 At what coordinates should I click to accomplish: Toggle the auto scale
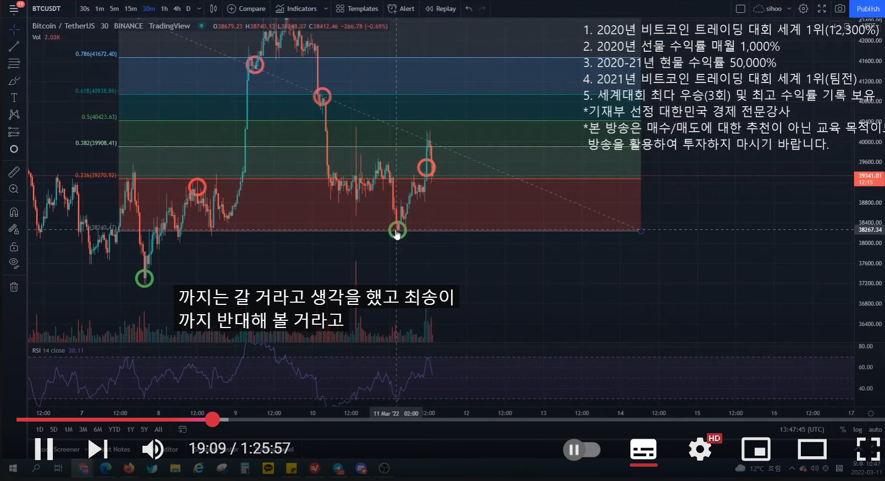point(875,429)
